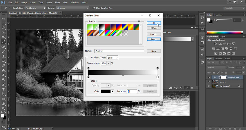The image size is (246, 130).
Task: Select the Move tool in the toolbar
Action: pos(4,18)
